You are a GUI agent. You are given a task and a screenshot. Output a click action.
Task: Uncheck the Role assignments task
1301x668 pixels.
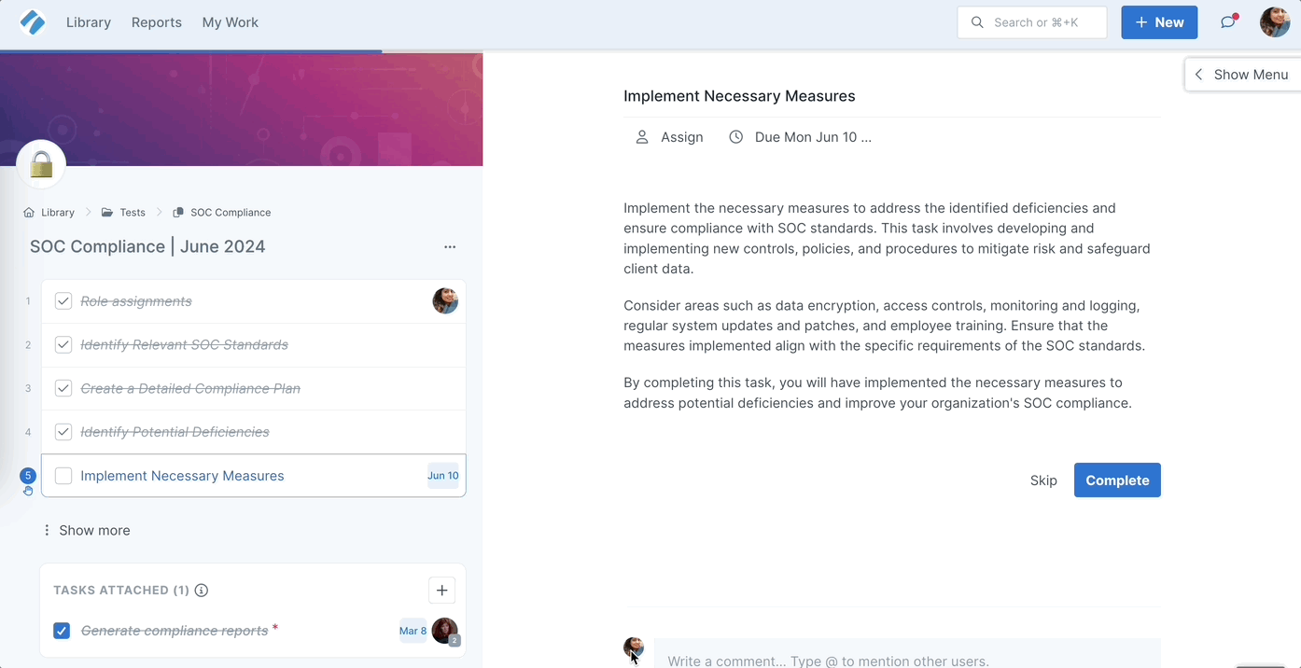[63, 301]
